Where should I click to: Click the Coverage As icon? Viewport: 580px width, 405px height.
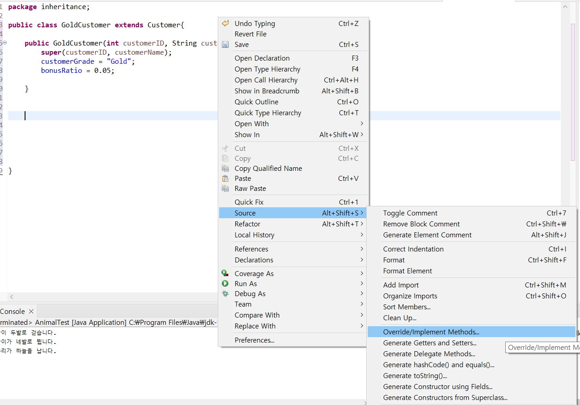(x=225, y=273)
